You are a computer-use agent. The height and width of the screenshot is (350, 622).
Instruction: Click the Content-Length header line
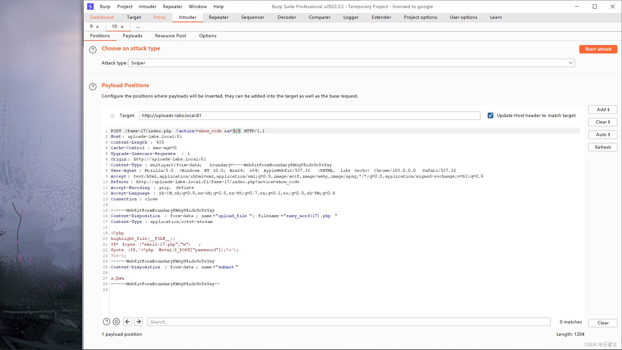(x=137, y=142)
